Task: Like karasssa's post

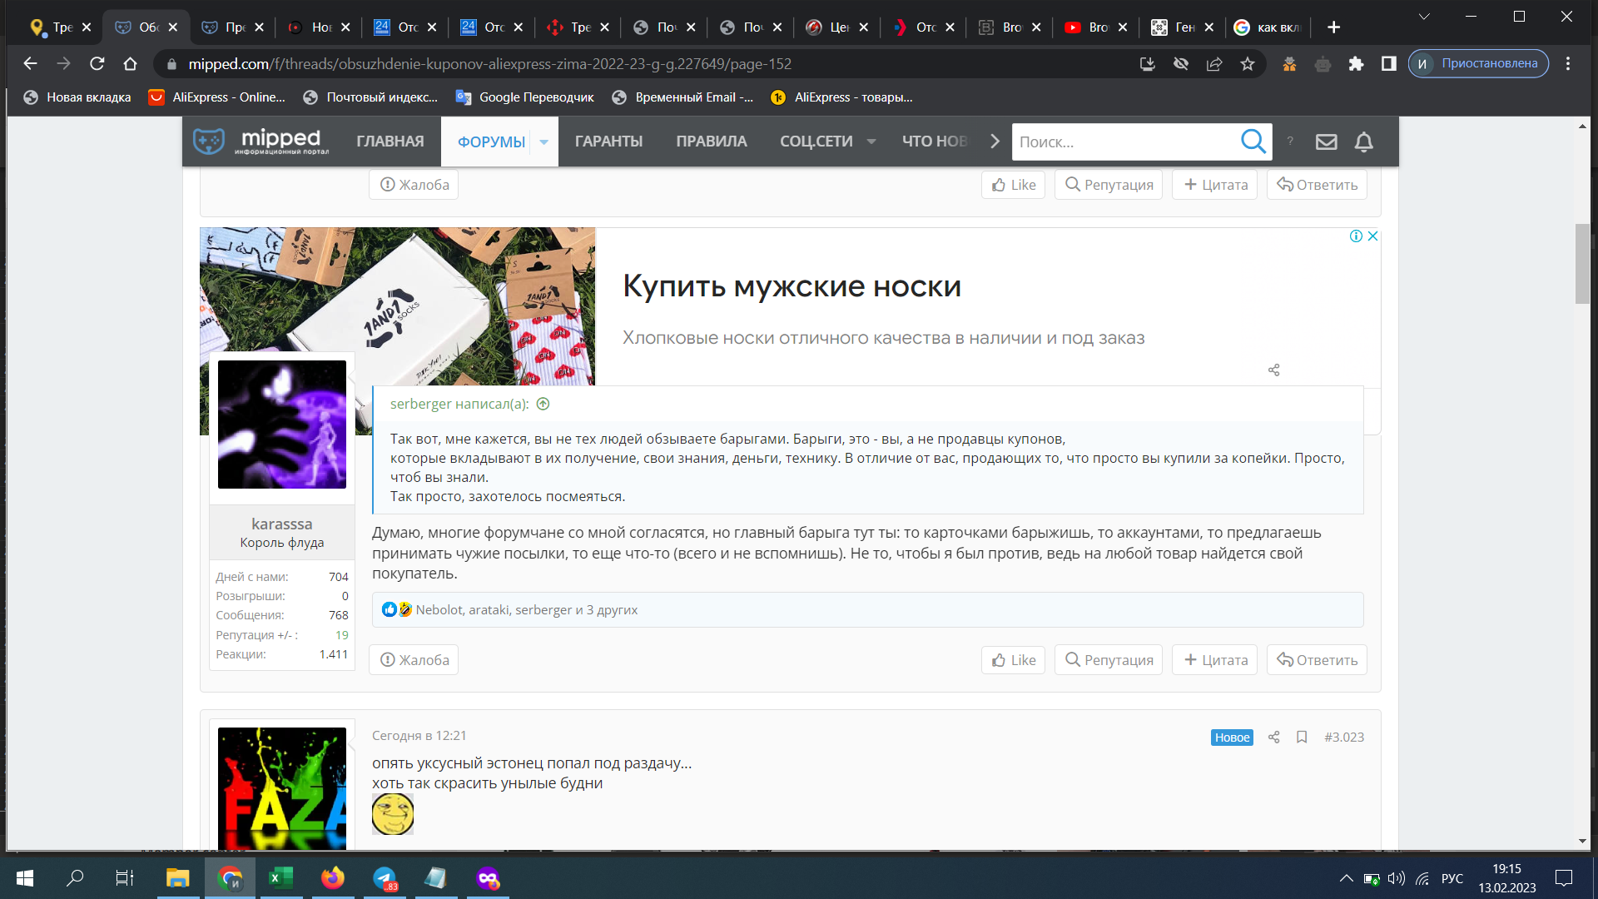Action: click(1013, 660)
